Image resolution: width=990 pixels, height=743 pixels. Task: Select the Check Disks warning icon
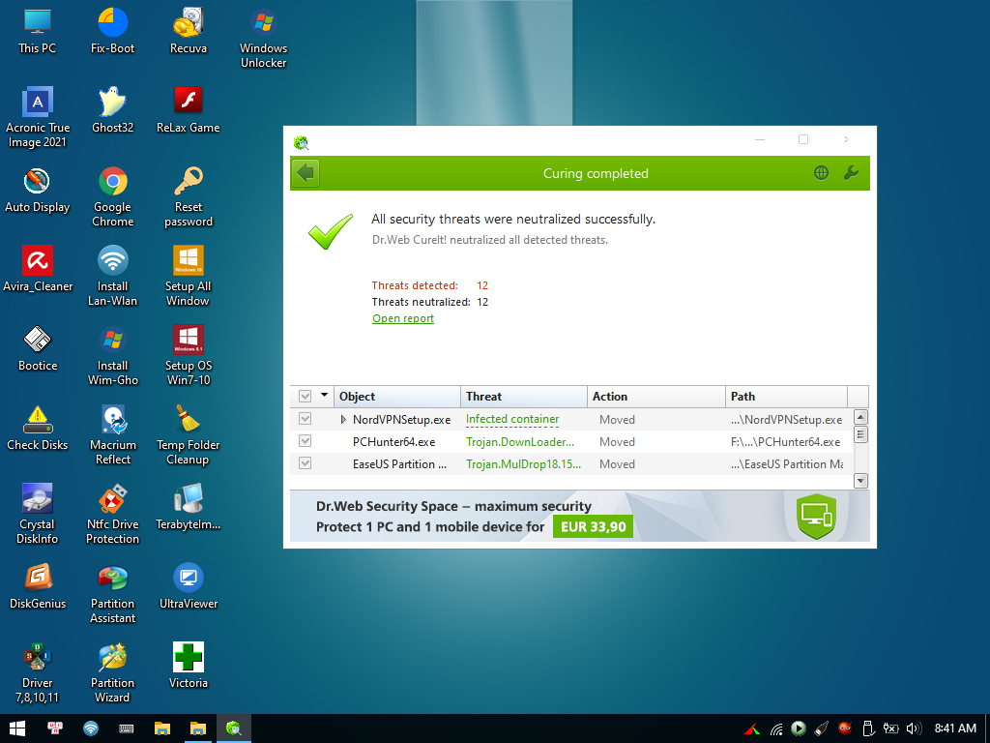(x=38, y=429)
